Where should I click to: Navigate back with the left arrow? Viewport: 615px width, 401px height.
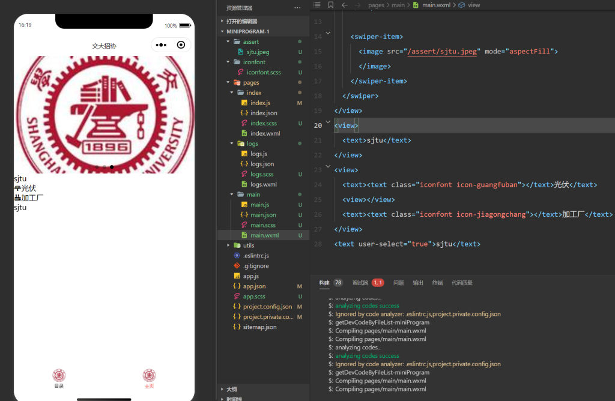click(344, 5)
